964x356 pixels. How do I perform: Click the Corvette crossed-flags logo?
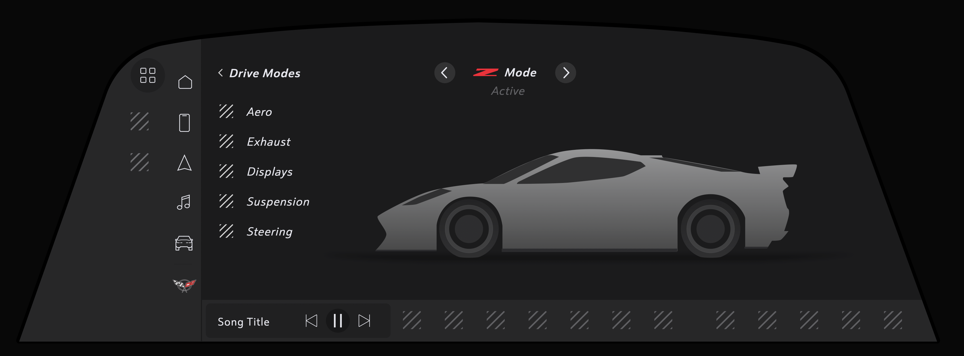click(x=184, y=286)
